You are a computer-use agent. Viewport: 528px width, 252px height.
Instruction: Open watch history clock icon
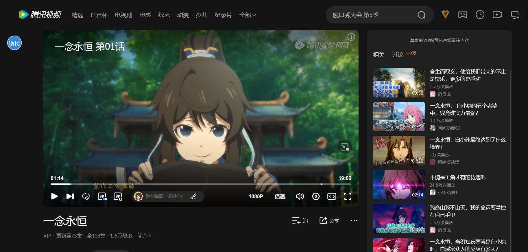[480, 14]
